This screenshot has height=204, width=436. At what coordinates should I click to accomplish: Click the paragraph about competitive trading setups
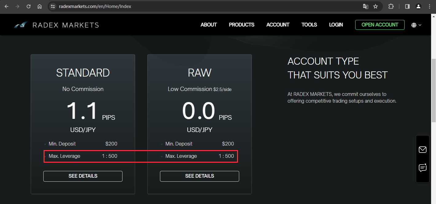(x=342, y=97)
